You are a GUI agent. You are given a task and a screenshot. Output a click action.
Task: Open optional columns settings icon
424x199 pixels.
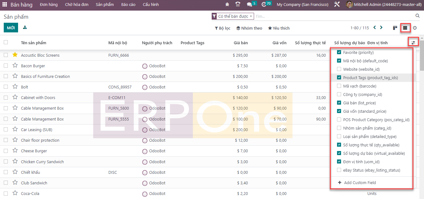(x=413, y=43)
